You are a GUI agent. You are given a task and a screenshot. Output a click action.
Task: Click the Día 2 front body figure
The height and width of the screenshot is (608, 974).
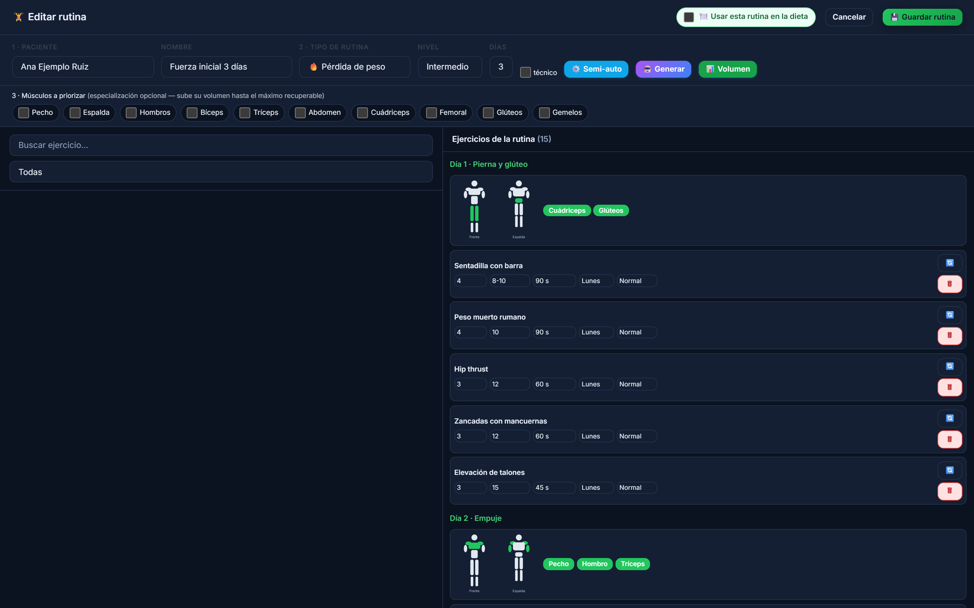click(x=474, y=561)
